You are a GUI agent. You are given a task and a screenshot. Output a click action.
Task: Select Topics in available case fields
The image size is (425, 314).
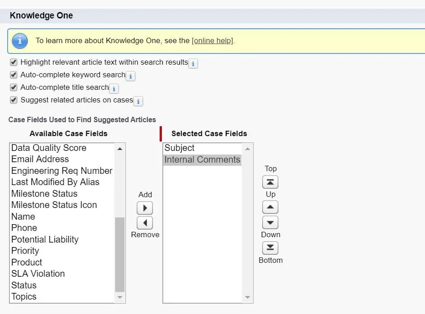coord(62,296)
